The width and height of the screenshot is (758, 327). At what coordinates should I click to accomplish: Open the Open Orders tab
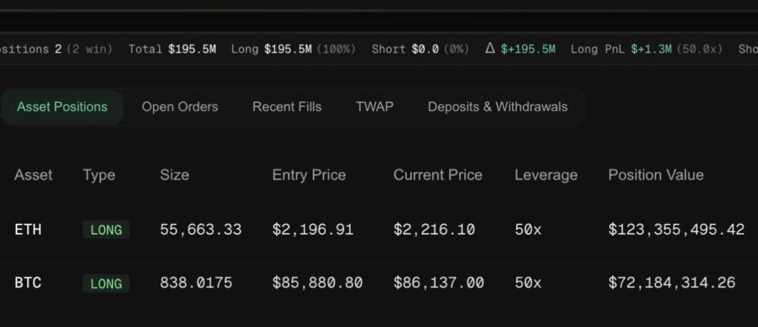click(179, 107)
